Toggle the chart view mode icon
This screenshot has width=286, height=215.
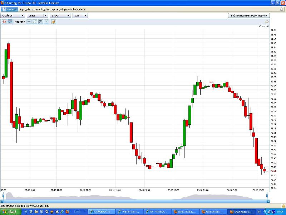click(10, 22)
